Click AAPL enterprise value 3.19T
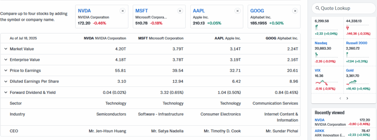 click(235, 60)
